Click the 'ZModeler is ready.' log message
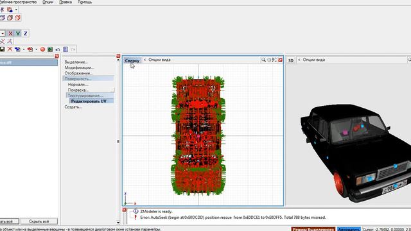411x231 pixels. (x=157, y=211)
